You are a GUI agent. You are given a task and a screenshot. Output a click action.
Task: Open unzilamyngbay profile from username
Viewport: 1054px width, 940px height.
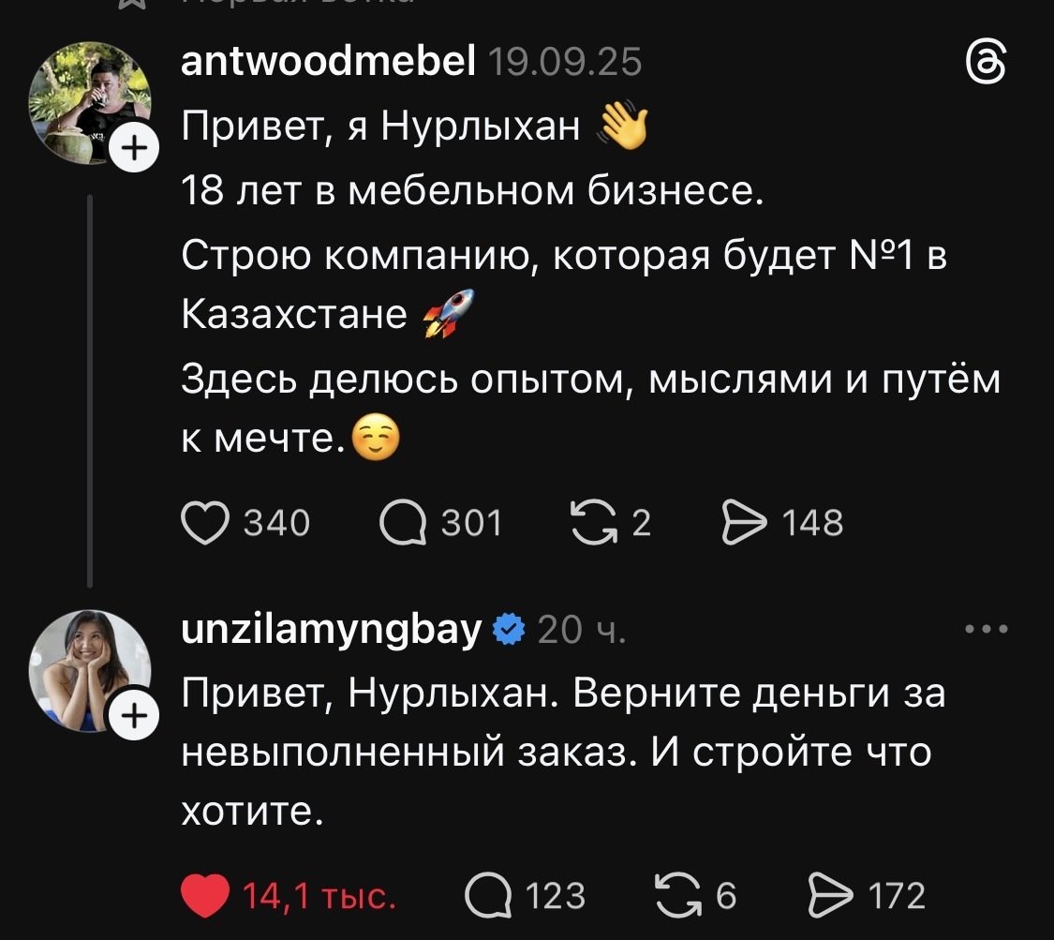click(x=330, y=630)
